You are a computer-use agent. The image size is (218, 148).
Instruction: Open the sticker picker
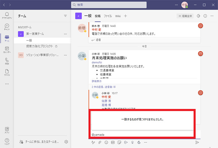pos(119,142)
